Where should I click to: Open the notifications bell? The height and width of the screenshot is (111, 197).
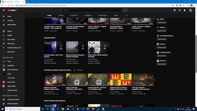(185, 10)
